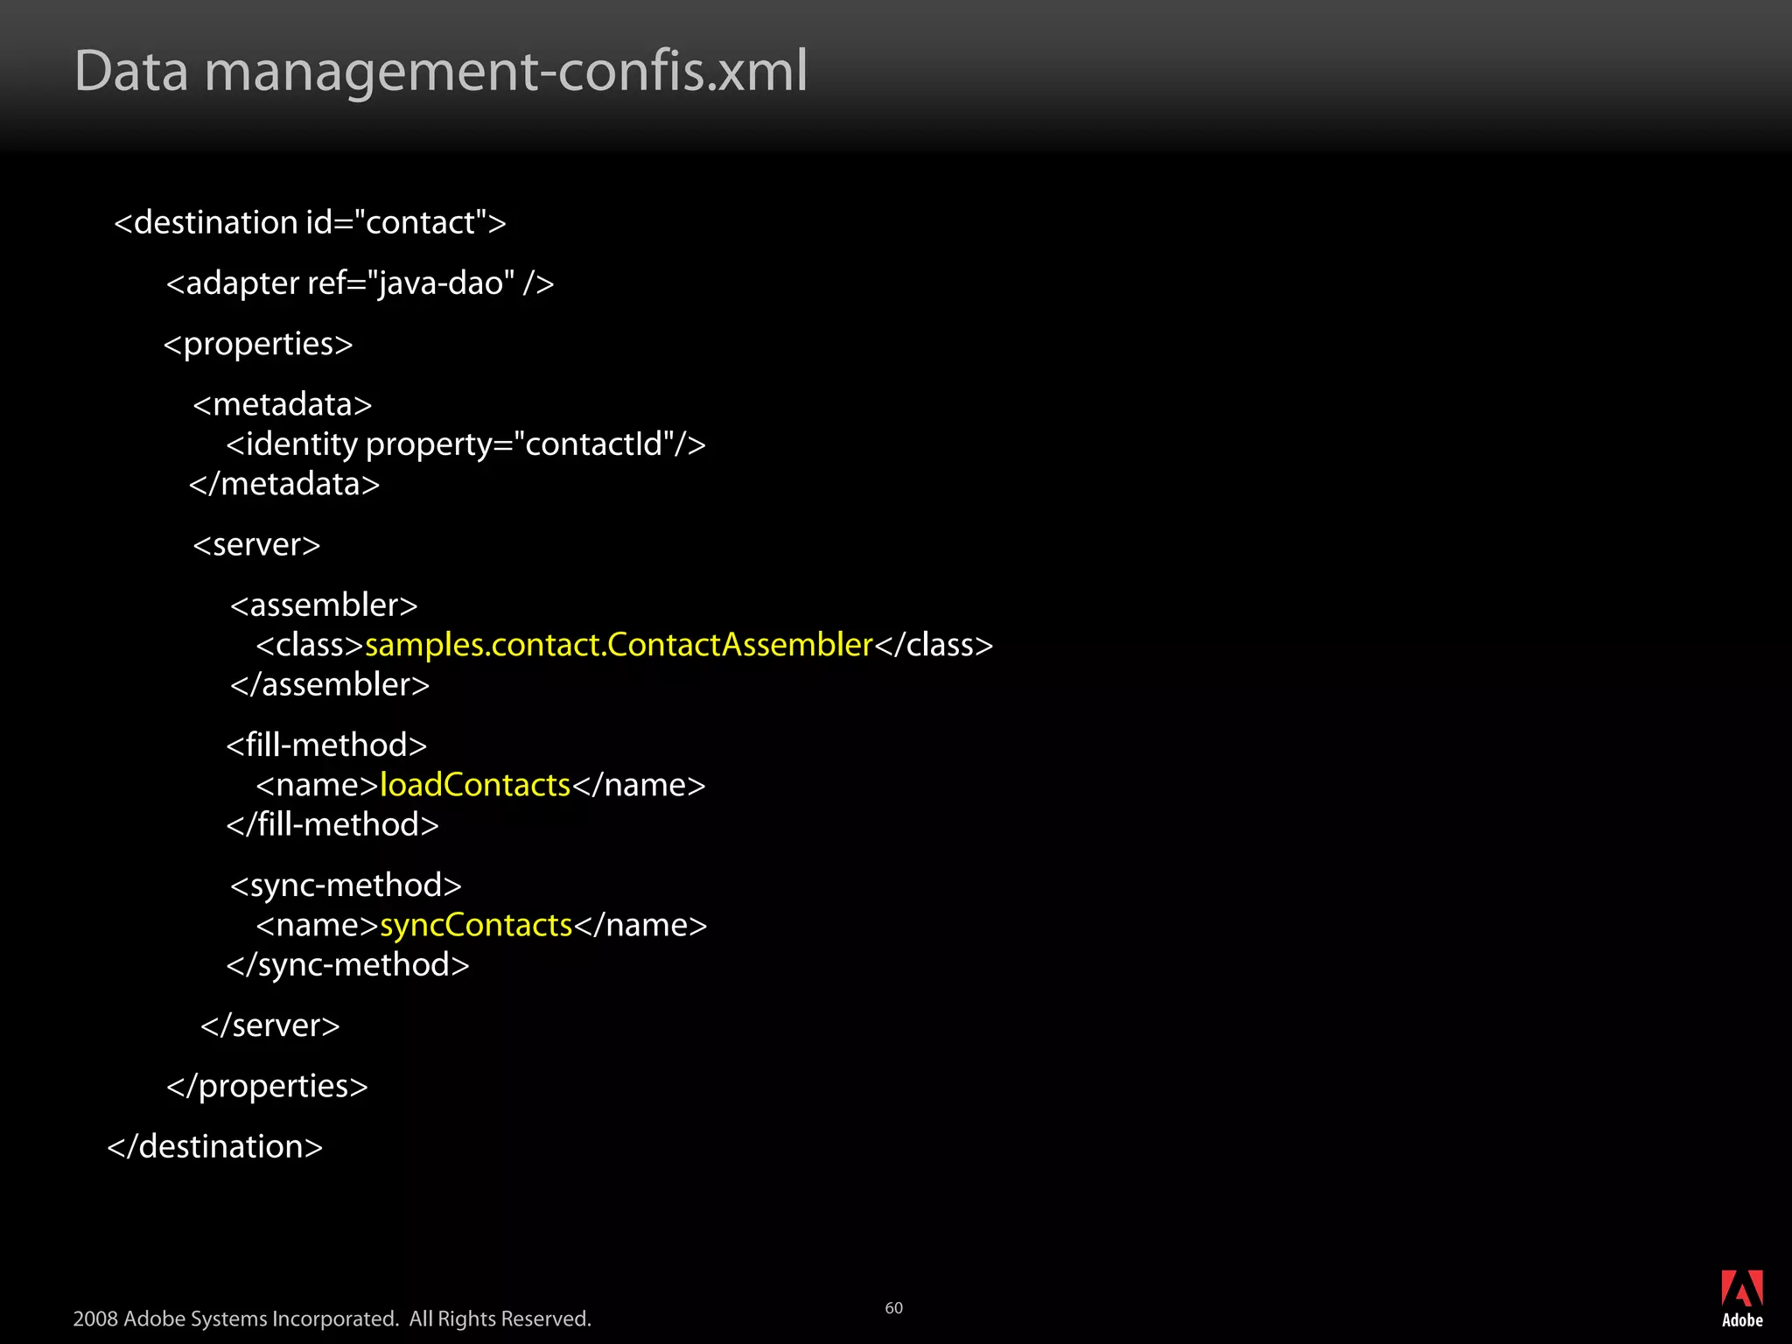Click the closing '</metadata>' tag
This screenshot has height=1344, width=1792.
(x=284, y=484)
